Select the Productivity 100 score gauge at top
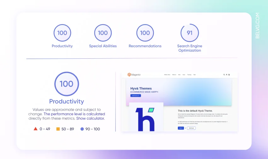The height and width of the screenshot is (159, 268). [62, 33]
